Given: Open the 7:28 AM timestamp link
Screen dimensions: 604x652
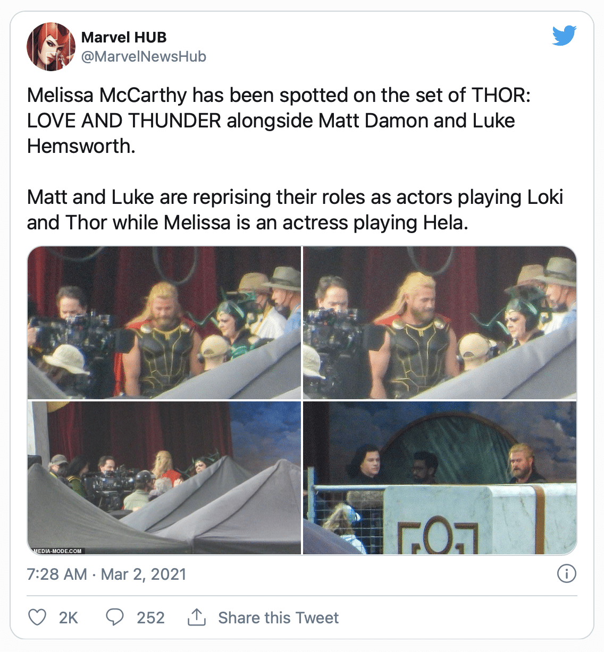Looking at the screenshot, I should point(57,574).
